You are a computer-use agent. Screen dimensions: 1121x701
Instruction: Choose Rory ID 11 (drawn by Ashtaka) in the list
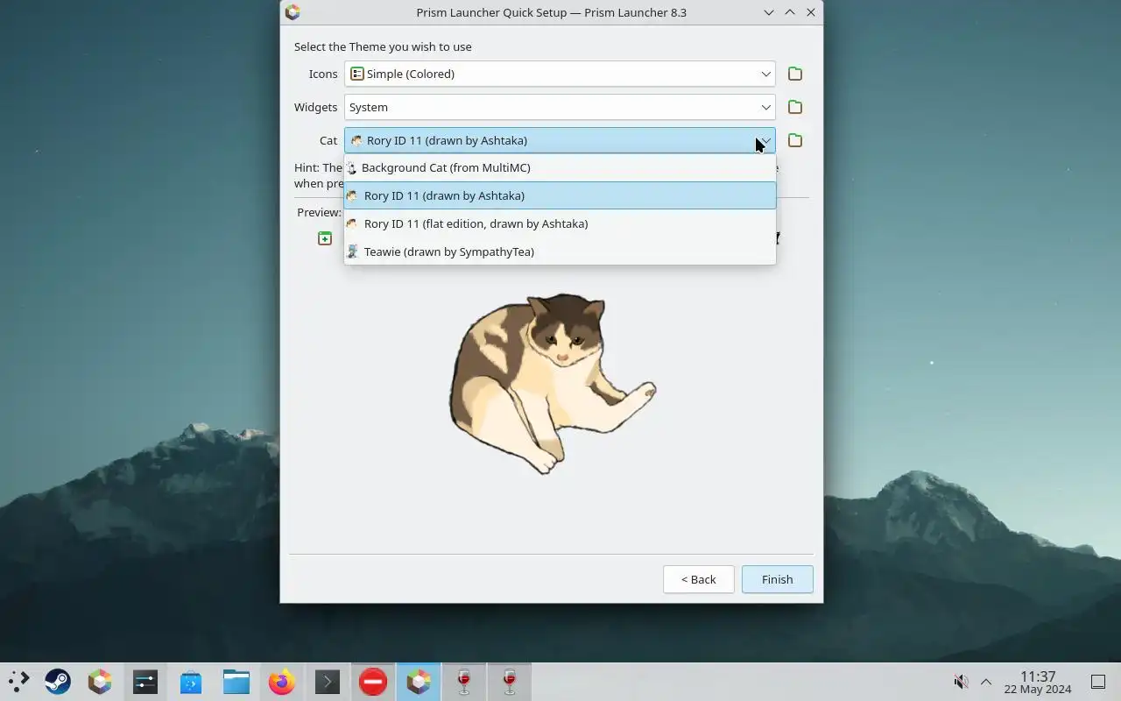560,195
